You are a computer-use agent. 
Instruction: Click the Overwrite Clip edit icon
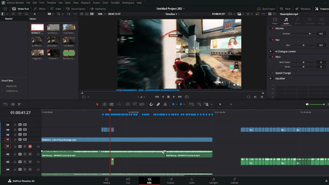(135, 104)
